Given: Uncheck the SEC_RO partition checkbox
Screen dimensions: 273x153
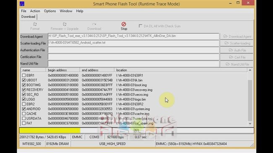Looking at the screenshot, I should tap(24, 94).
